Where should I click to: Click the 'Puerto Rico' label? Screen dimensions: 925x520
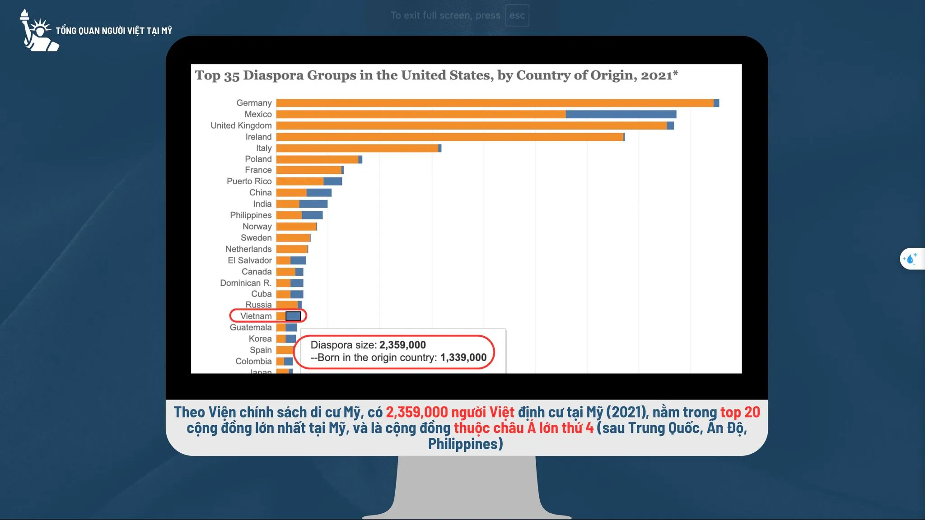point(249,181)
